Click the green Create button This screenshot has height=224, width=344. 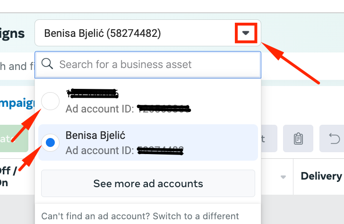(x=14, y=138)
